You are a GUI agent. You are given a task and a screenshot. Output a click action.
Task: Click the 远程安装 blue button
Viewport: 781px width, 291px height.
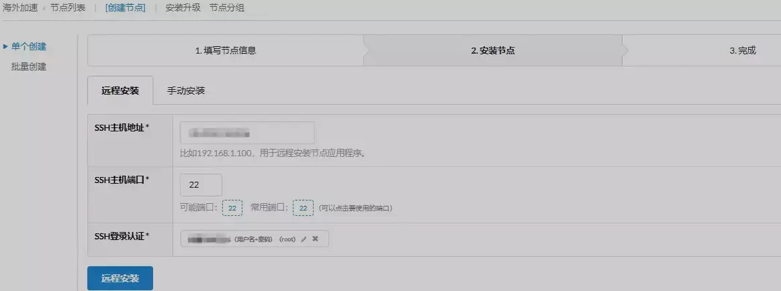[x=120, y=278]
